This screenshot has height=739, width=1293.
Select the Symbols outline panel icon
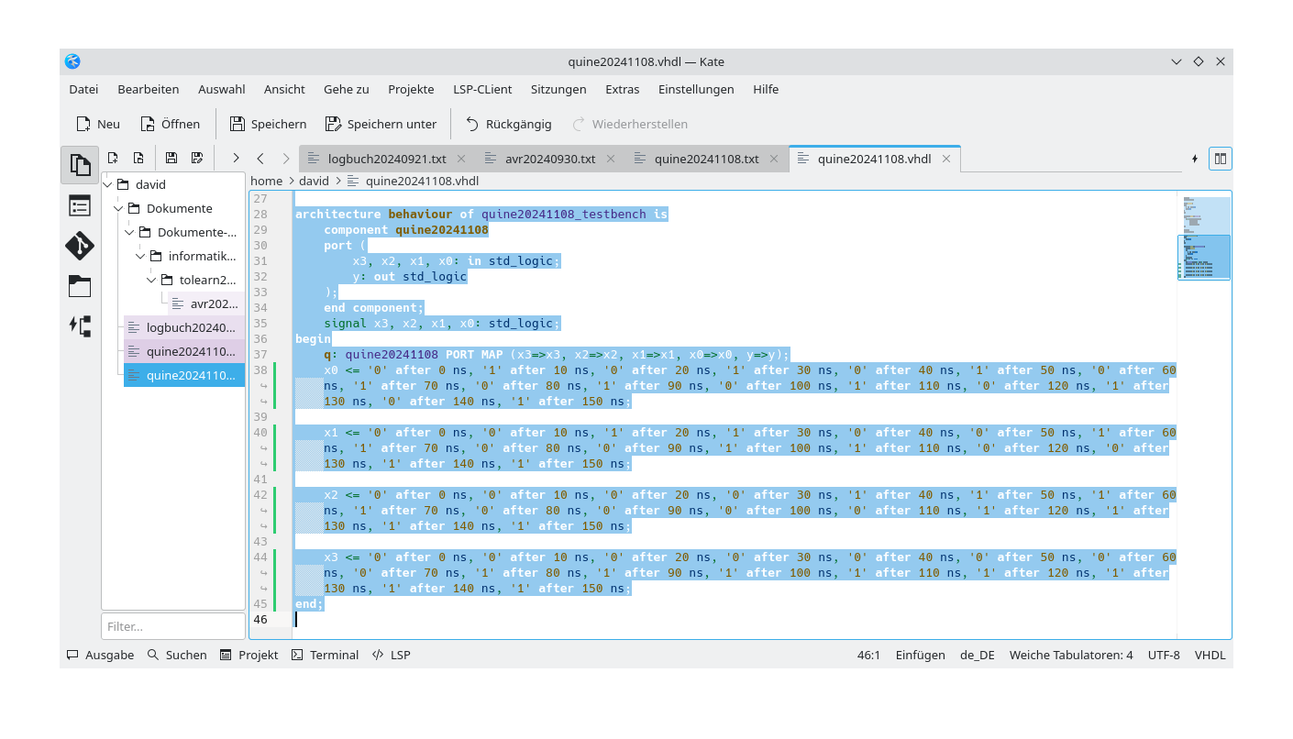click(80, 205)
